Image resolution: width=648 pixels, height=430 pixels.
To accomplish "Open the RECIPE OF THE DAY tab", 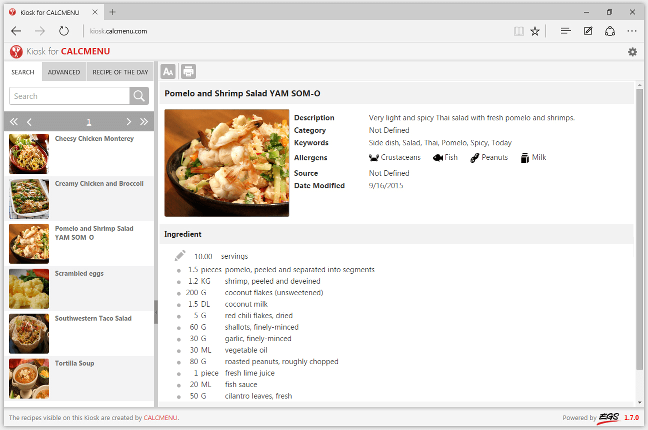I will tap(120, 71).
